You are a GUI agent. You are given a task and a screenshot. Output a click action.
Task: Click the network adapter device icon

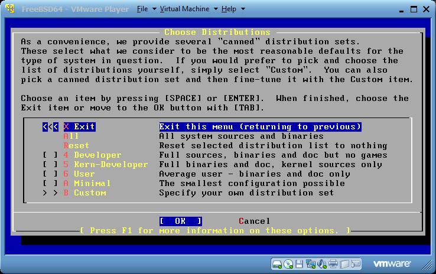coord(310,264)
